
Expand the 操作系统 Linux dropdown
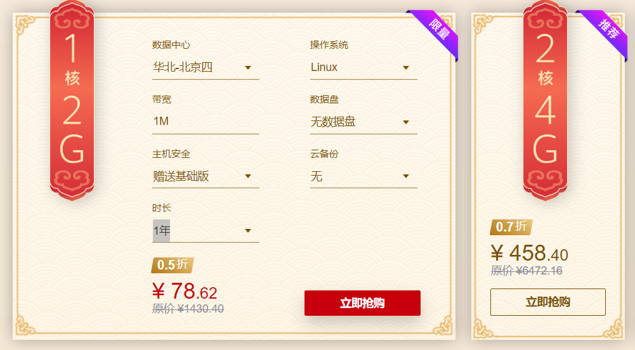[x=363, y=68]
